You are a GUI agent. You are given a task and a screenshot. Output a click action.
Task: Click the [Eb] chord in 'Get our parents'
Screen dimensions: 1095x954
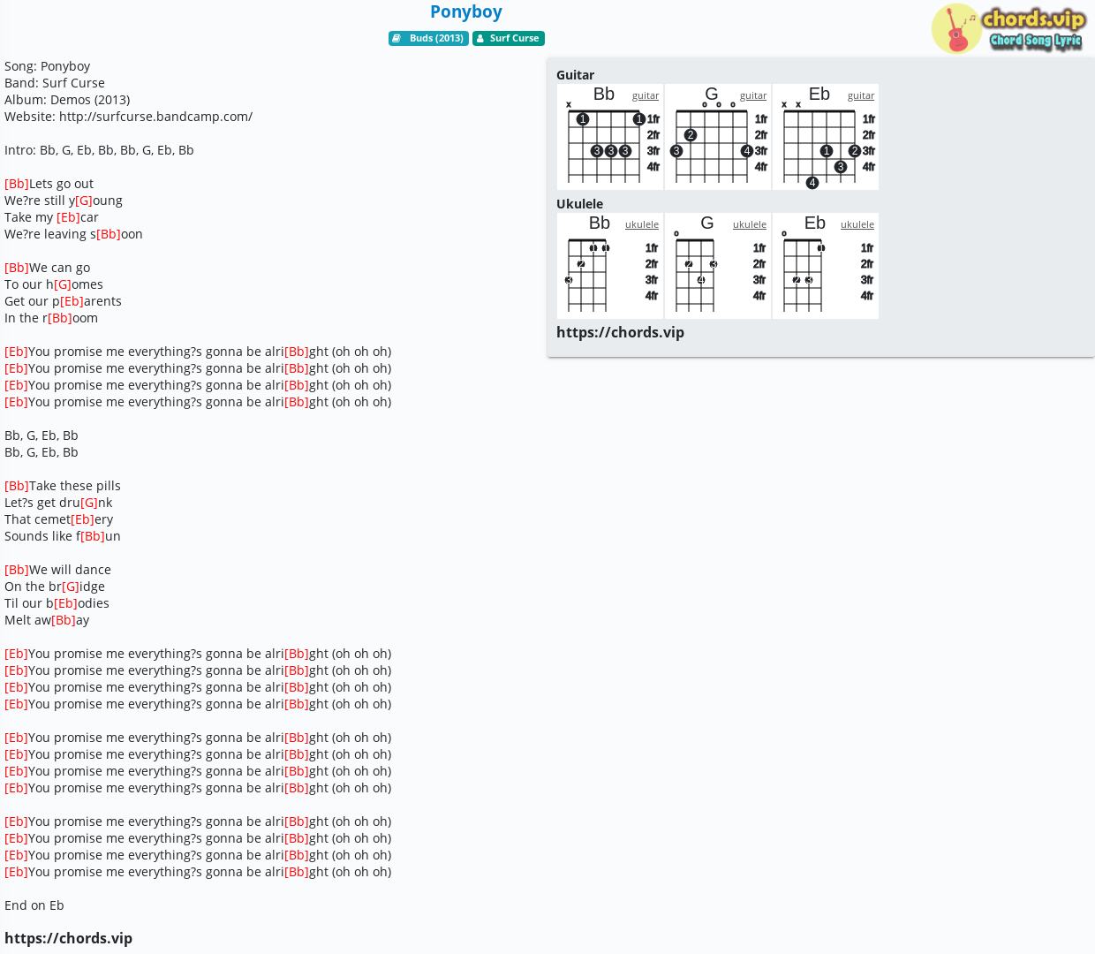click(x=72, y=301)
